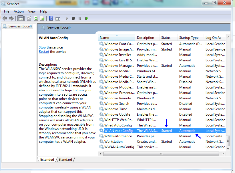
Task: Sort by the Status column header
Action: click(168, 38)
